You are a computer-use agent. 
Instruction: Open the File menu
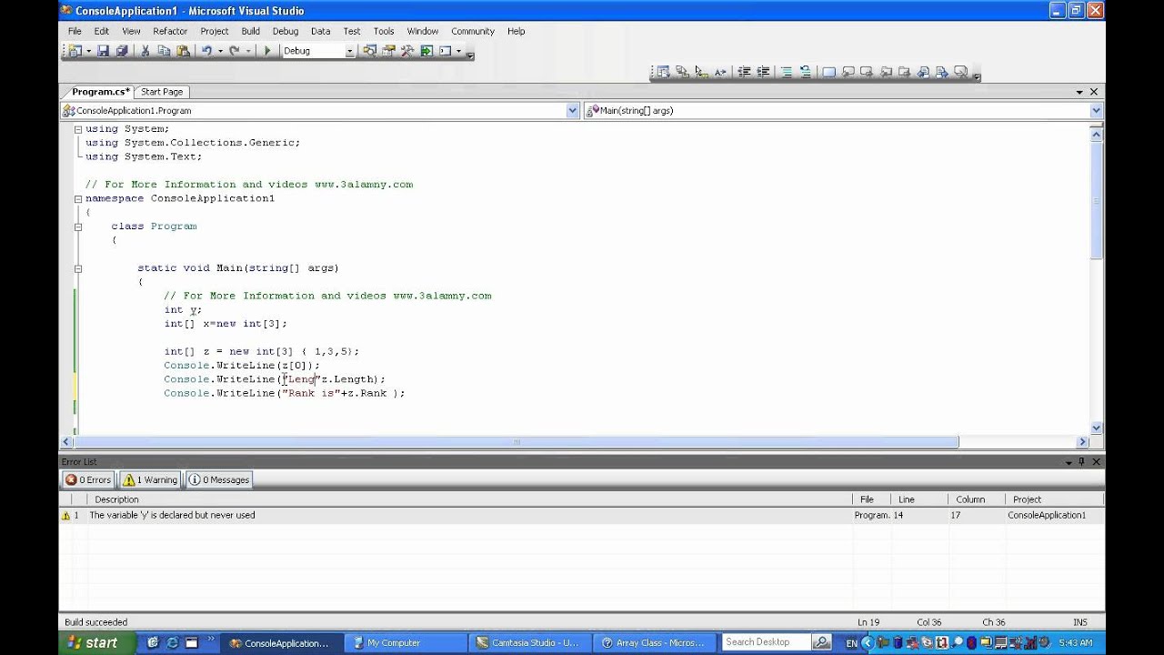pyautogui.click(x=75, y=31)
